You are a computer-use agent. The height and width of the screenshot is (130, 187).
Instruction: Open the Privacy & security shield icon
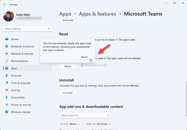(7, 105)
